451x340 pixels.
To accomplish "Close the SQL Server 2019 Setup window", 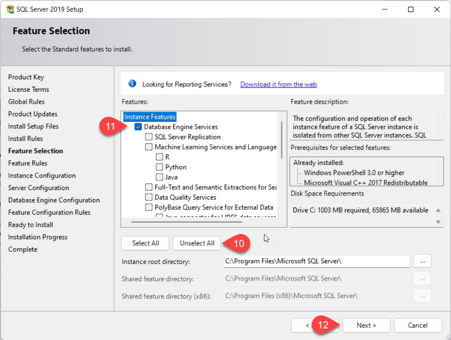I will [437, 9].
